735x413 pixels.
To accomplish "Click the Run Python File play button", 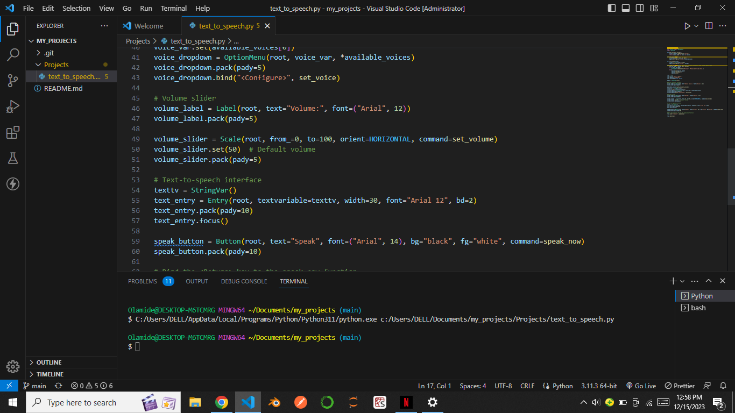I will click(x=687, y=26).
